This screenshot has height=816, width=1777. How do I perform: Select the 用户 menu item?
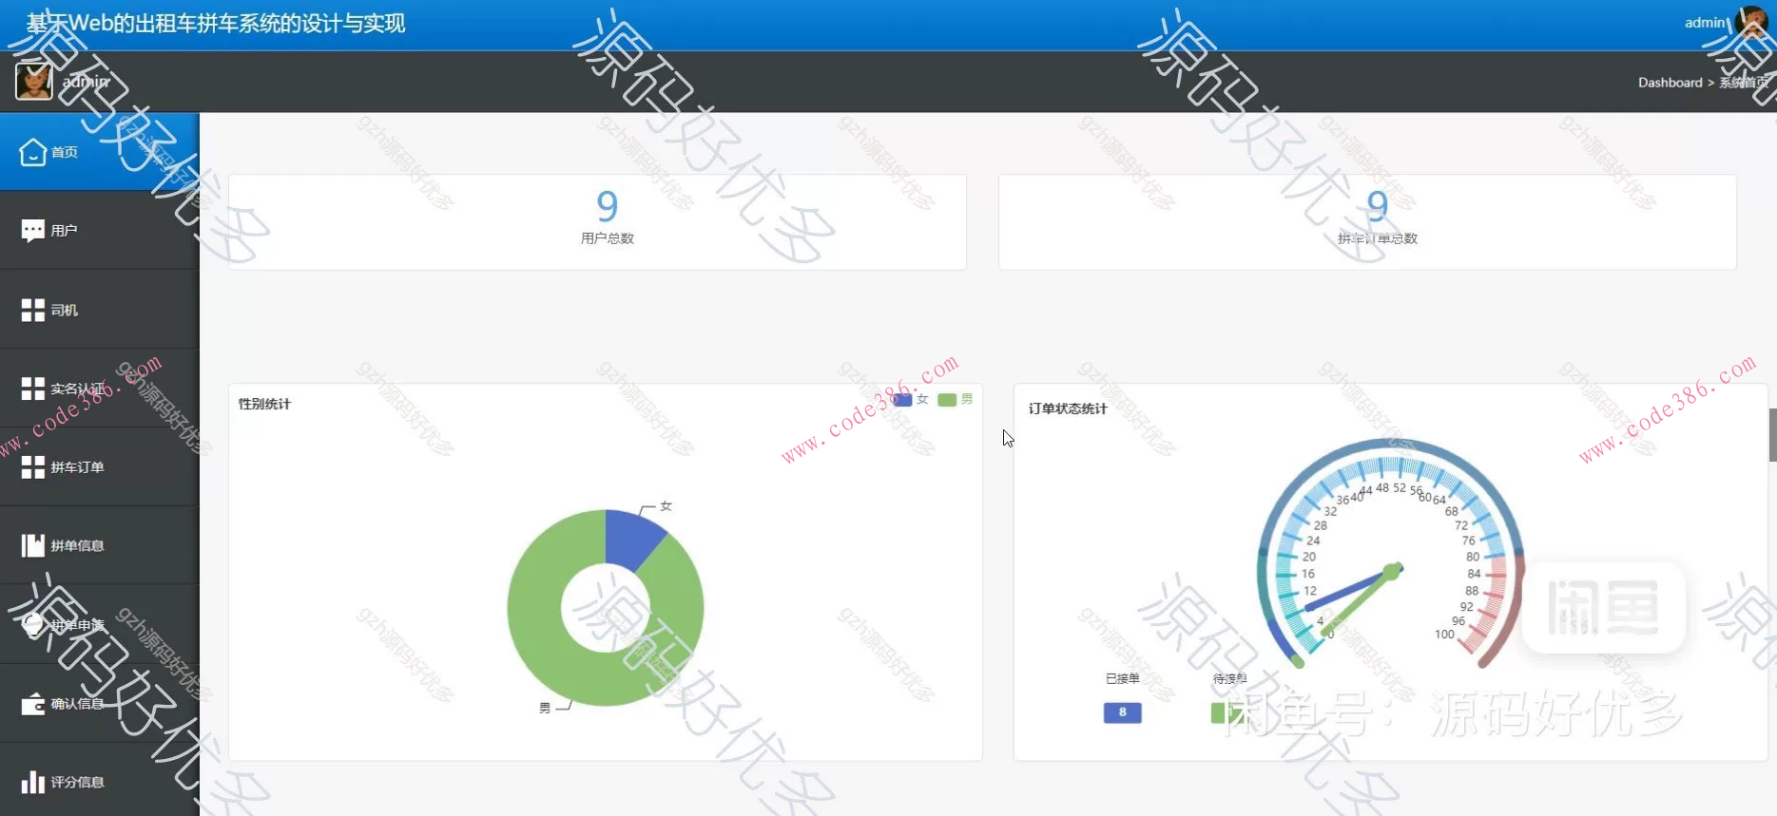(x=100, y=230)
